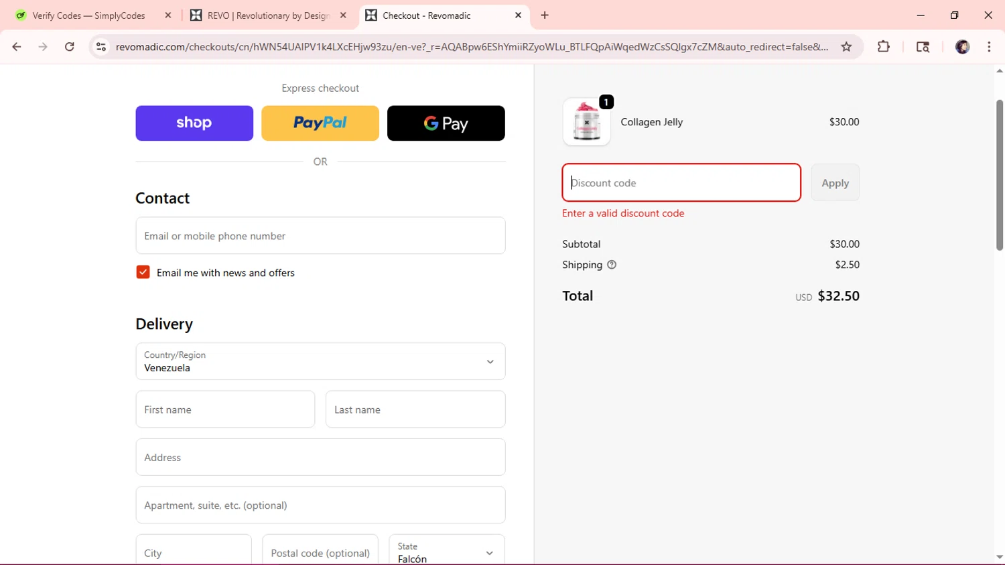Click the Collagen Jelly product name
Image resolution: width=1005 pixels, height=565 pixels.
[651, 122]
